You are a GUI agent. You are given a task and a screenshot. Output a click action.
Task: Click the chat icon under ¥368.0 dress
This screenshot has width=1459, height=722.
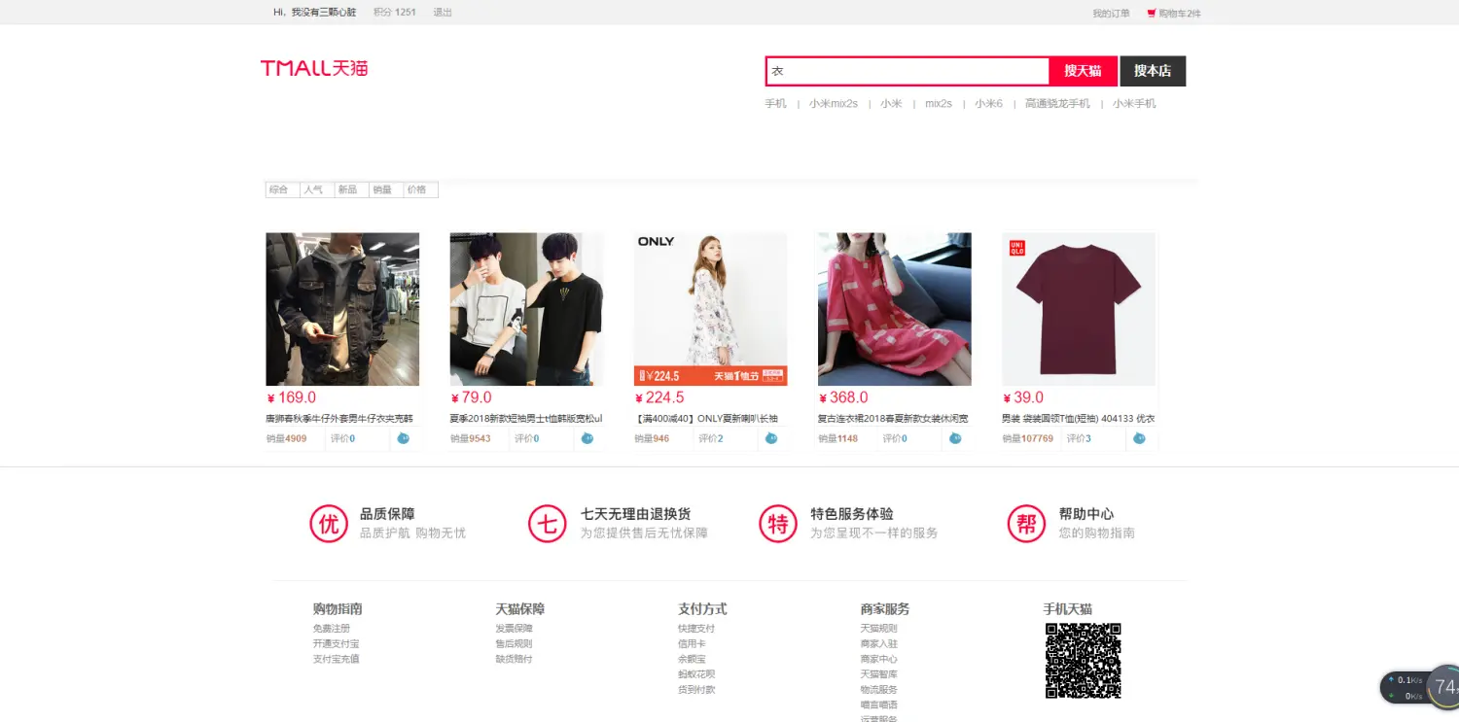(955, 438)
